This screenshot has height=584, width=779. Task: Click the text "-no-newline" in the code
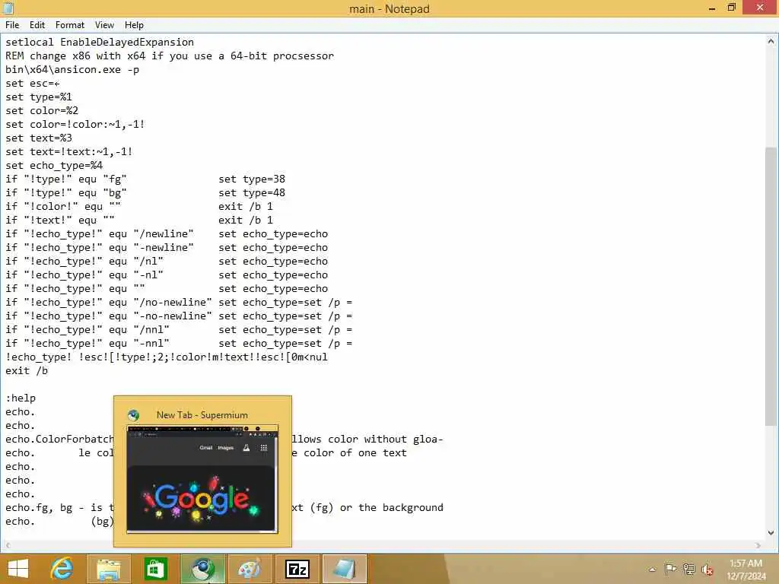[x=173, y=316]
